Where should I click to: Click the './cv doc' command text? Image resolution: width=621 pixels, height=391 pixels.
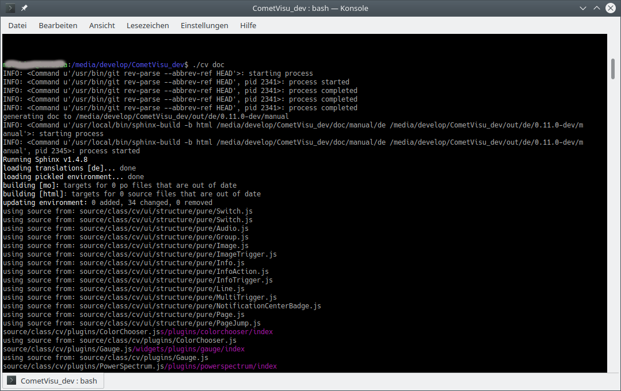[x=208, y=65]
